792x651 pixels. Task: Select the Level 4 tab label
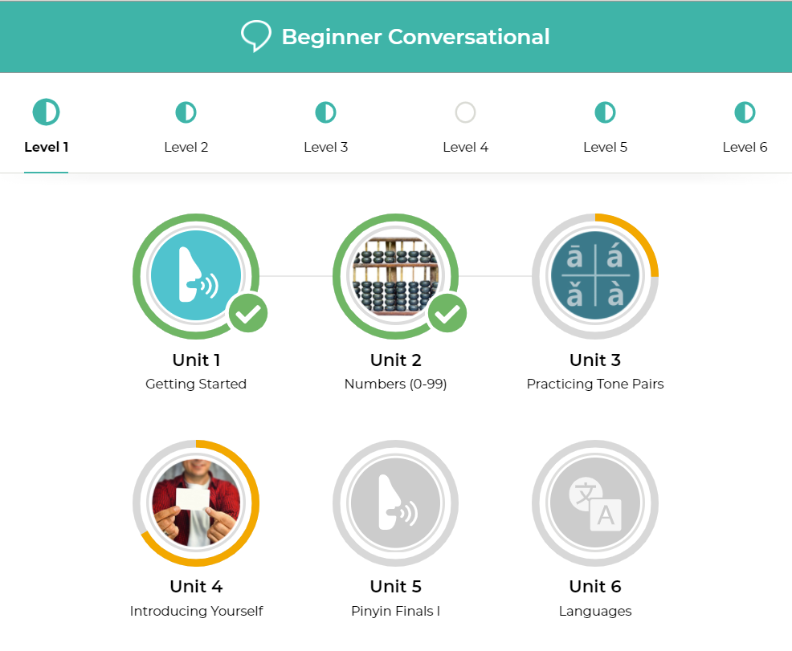(x=465, y=147)
